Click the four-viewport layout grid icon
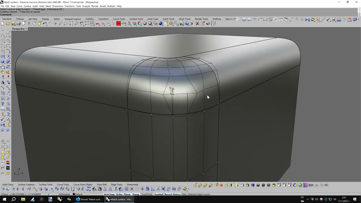The width and height of the screenshot is (361, 203). point(92,24)
